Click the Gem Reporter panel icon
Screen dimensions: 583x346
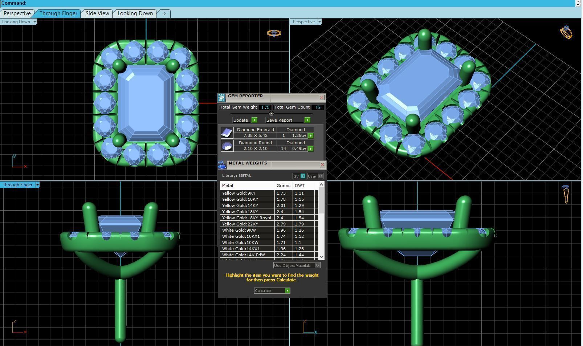pyautogui.click(x=221, y=97)
